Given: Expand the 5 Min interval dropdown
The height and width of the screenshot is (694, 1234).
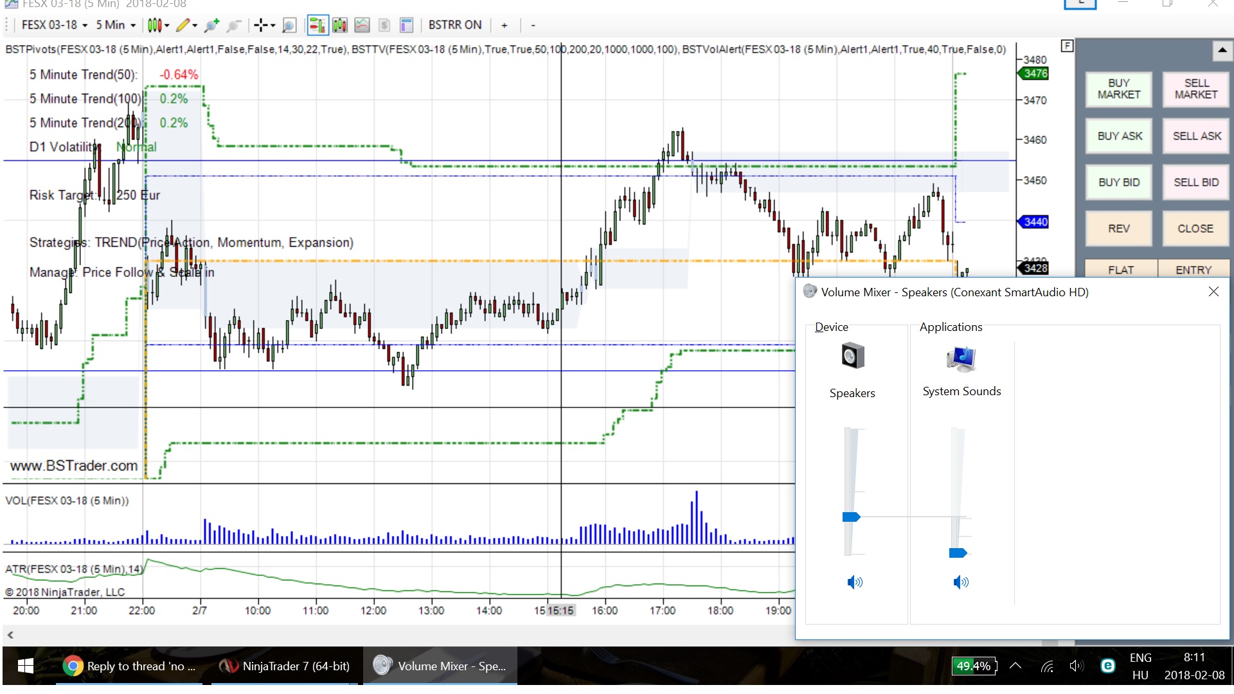Looking at the screenshot, I should [116, 25].
